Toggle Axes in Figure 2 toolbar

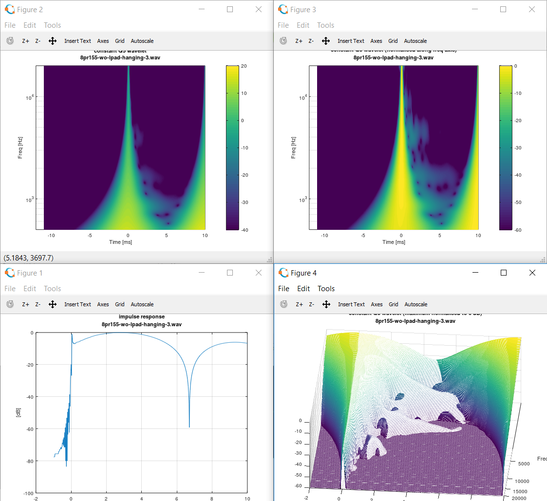coord(103,41)
